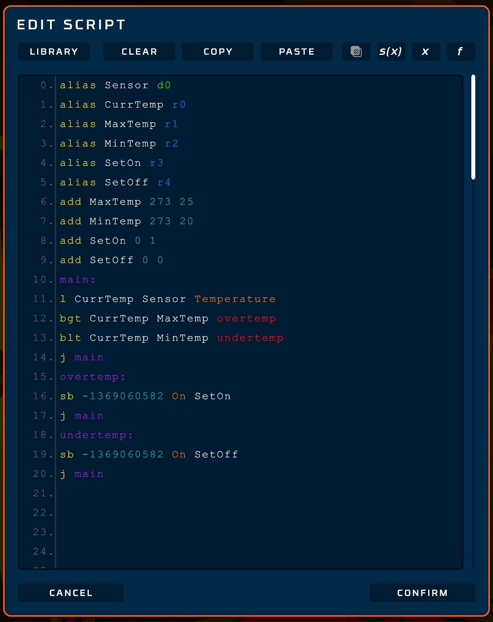Click the s(x) toolbar button
The height and width of the screenshot is (622, 493).
point(391,52)
